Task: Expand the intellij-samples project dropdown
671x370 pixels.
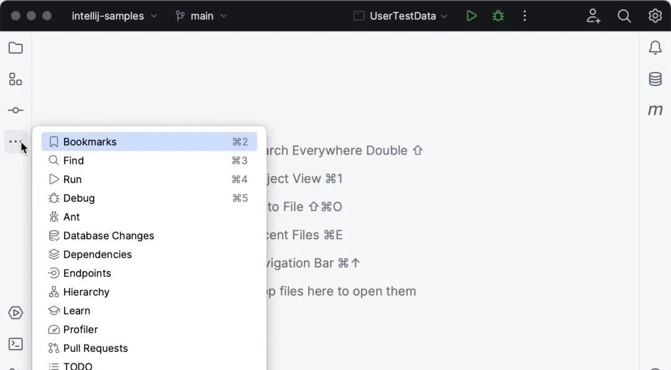Action: tap(114, 16)
